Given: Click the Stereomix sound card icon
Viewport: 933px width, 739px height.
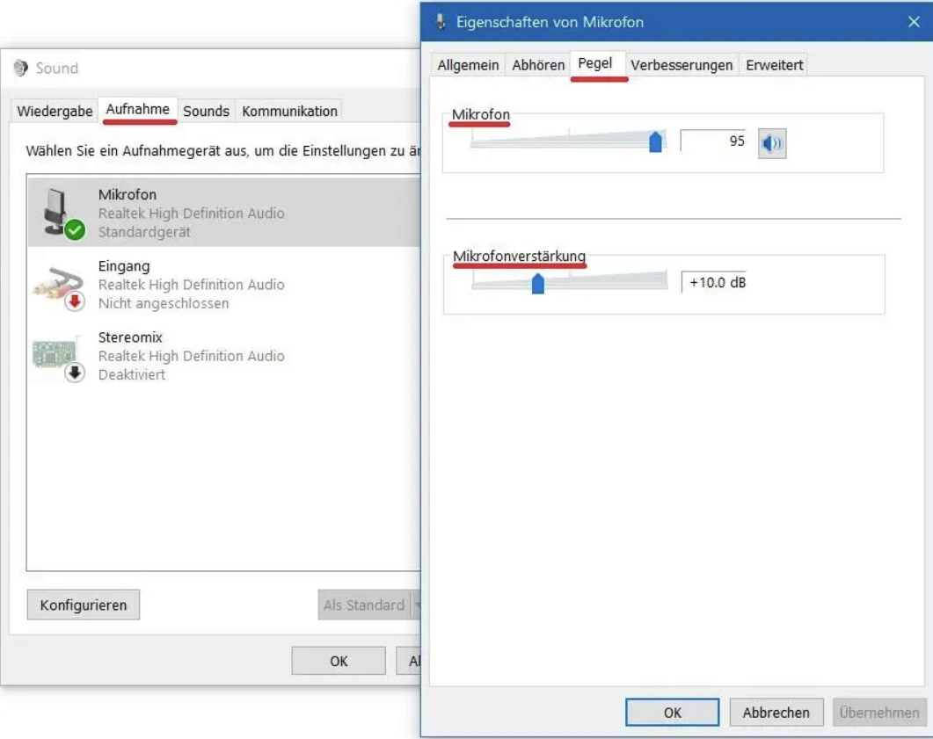Looking at the screenshot, I should 55,354.
